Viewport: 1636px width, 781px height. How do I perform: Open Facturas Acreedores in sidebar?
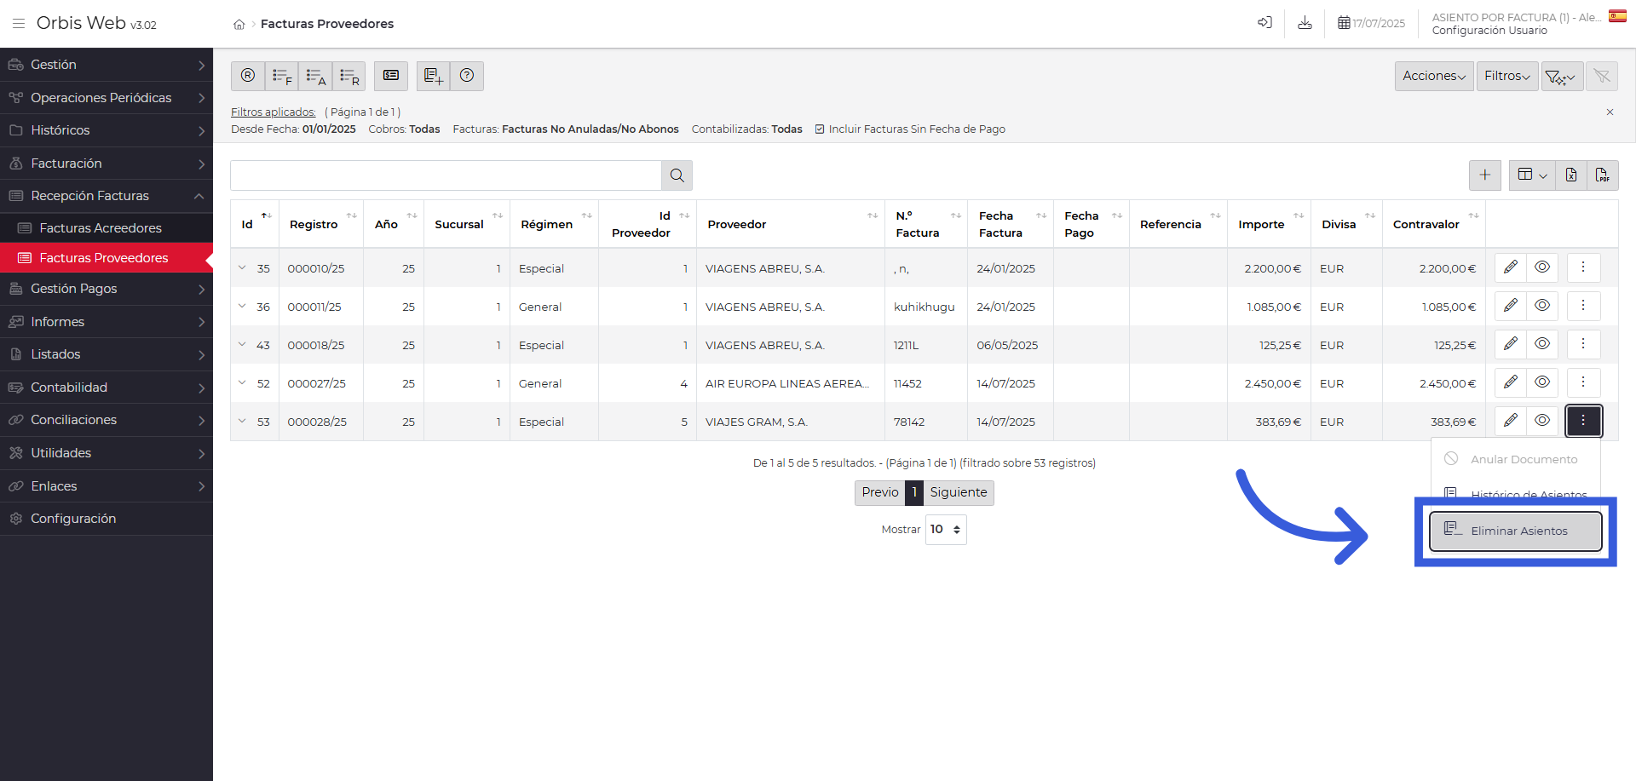click(x=101, y=228)
